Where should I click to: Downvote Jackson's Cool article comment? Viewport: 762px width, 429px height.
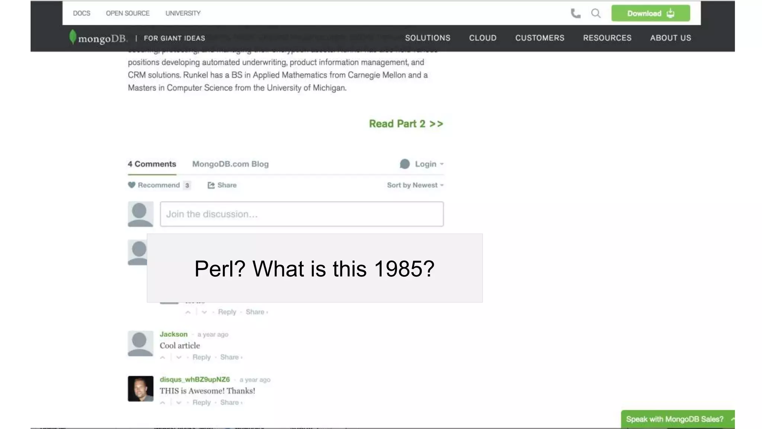(x=179, y=357)
